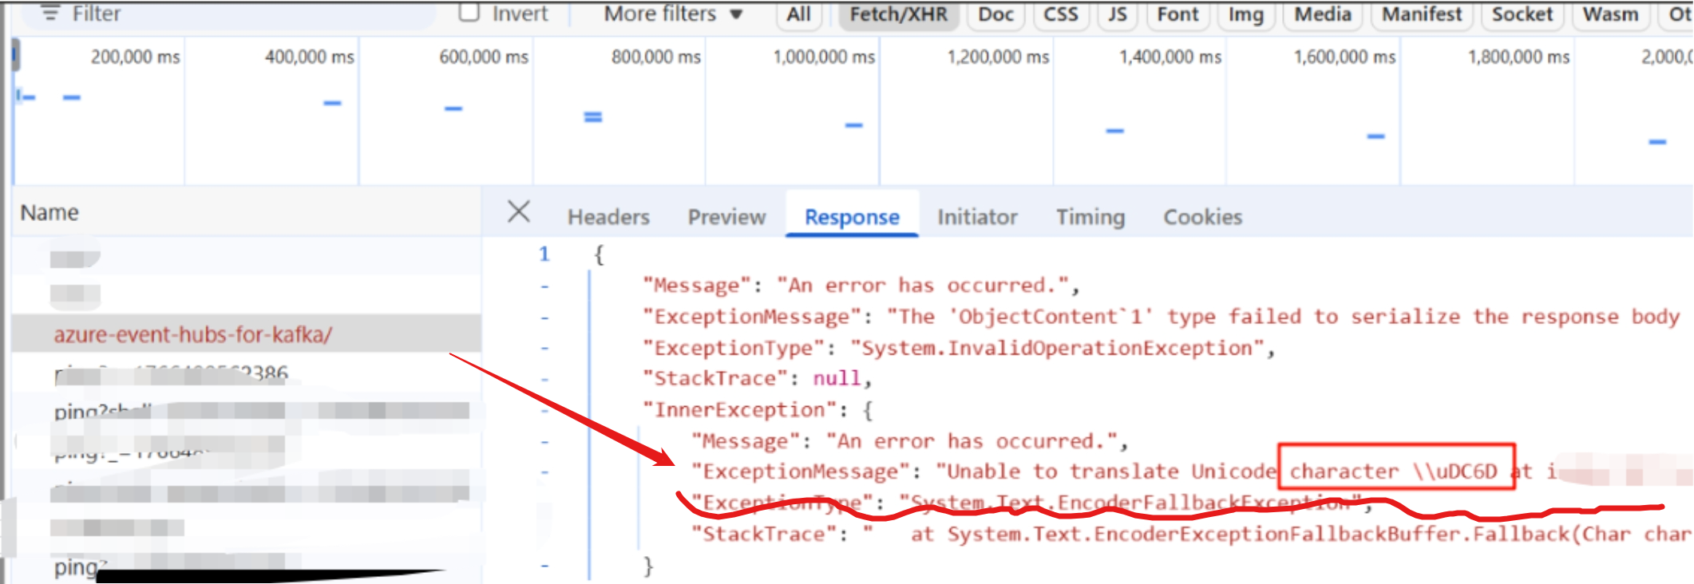Close the request details panel
The height and width of the screenshot is (584, 1694).
[x=518, y=212]
